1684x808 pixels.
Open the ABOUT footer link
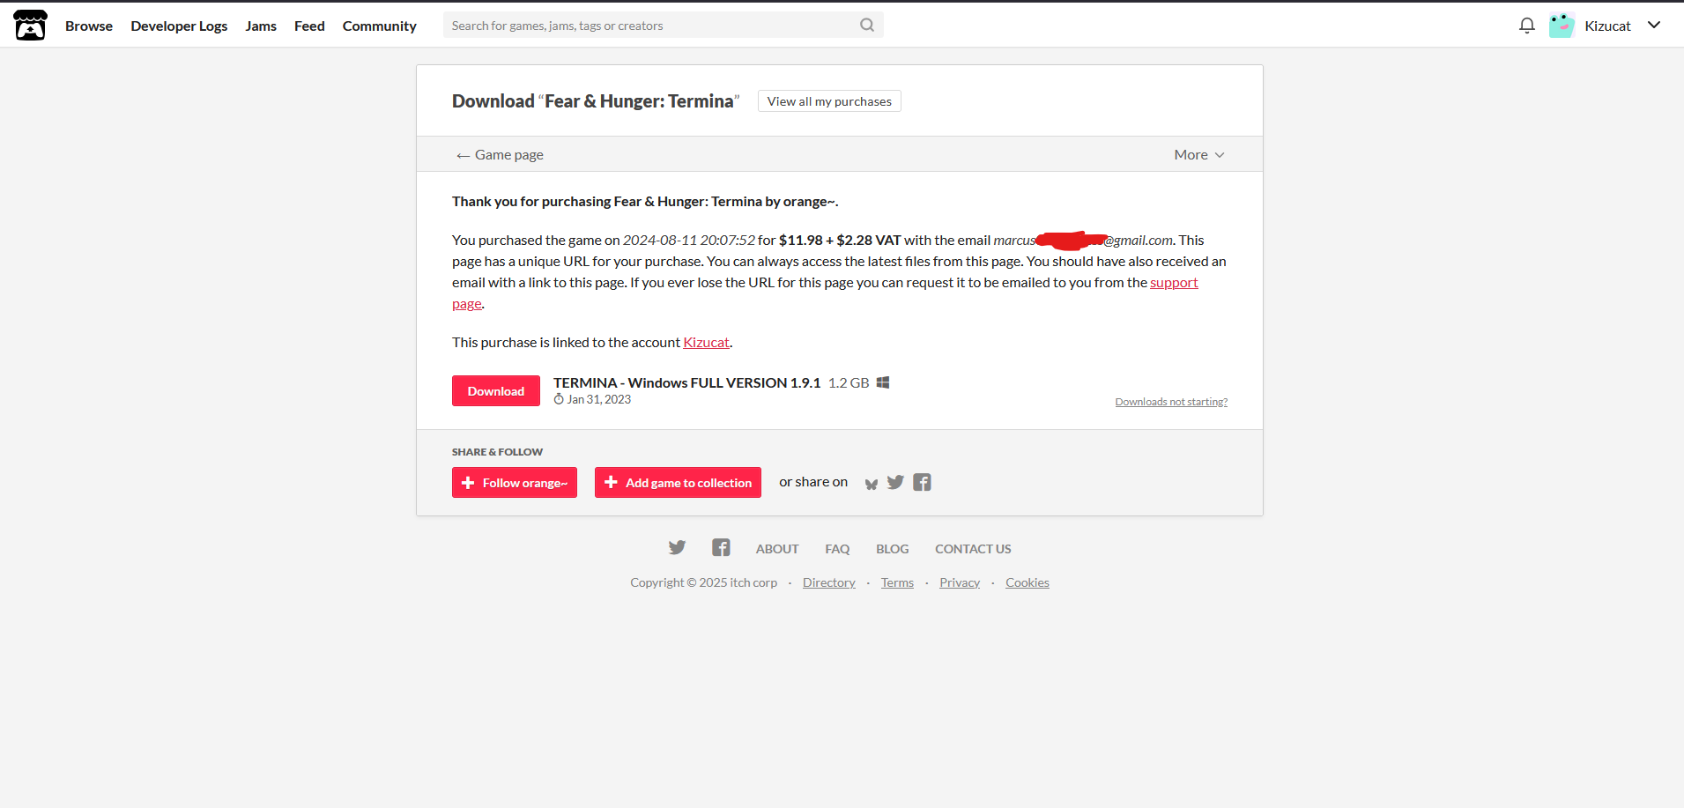pyautogui.click(x=777, y=549)
